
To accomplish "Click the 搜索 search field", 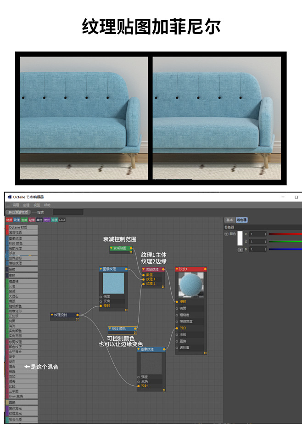I will [x=68, y=212].
